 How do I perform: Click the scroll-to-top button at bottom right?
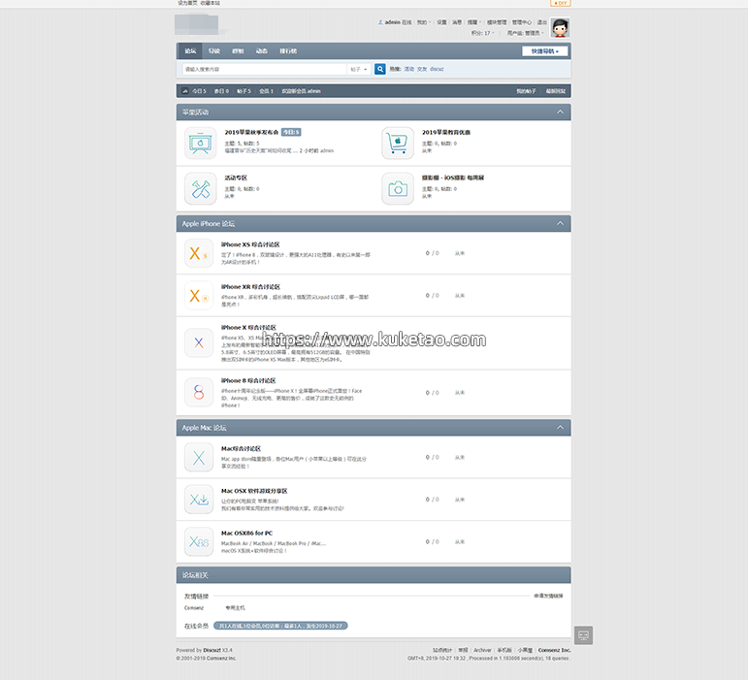tap(583, 635)
